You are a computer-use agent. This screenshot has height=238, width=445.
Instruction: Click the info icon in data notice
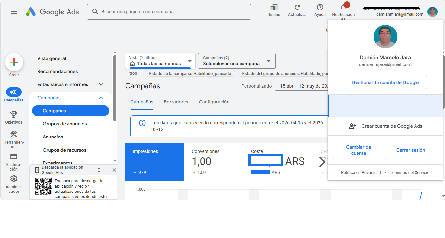tap(142, 123)
